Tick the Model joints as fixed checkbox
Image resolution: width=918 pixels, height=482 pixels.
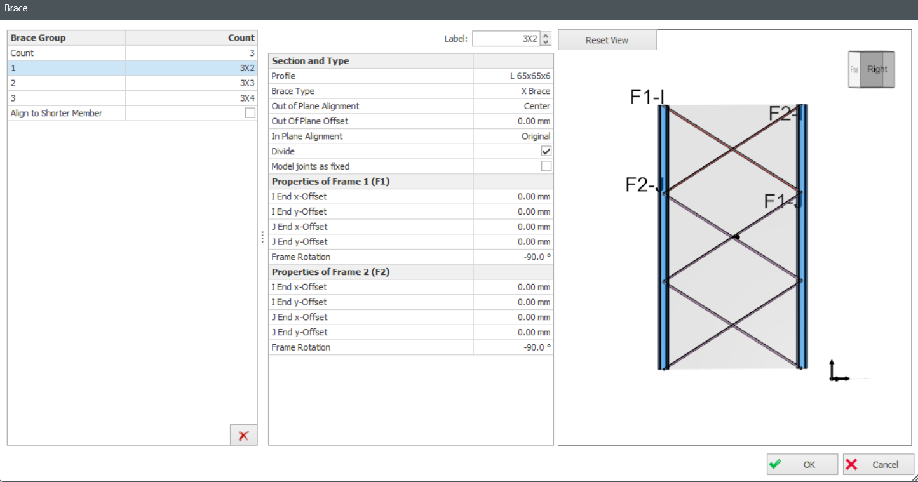pos(546,166)
